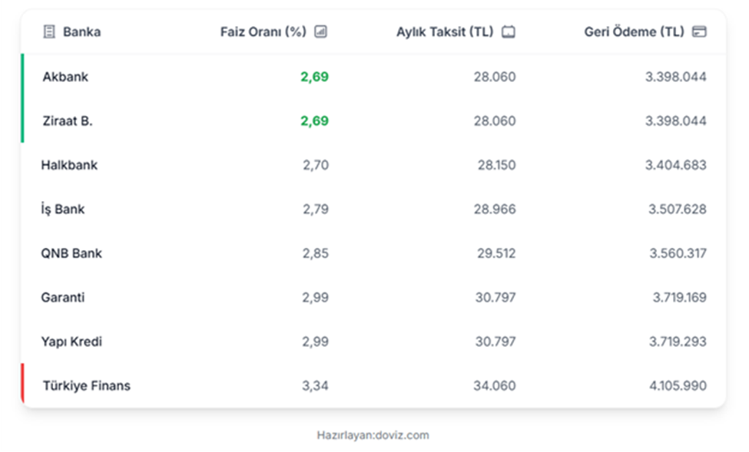Select the QNB Bank row
The width and height of the screenshot is (749, 452).
tap(71, 253)
